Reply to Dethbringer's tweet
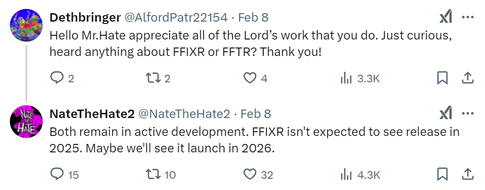The width and height of the screenshot is (485, 190). (x=56, y=79)
